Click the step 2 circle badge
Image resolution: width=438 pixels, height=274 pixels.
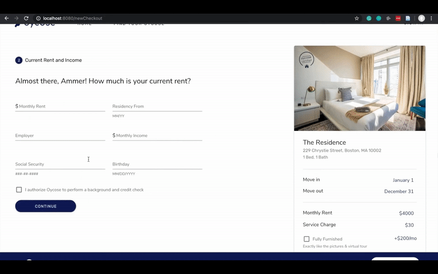click(x=19, y=60)
